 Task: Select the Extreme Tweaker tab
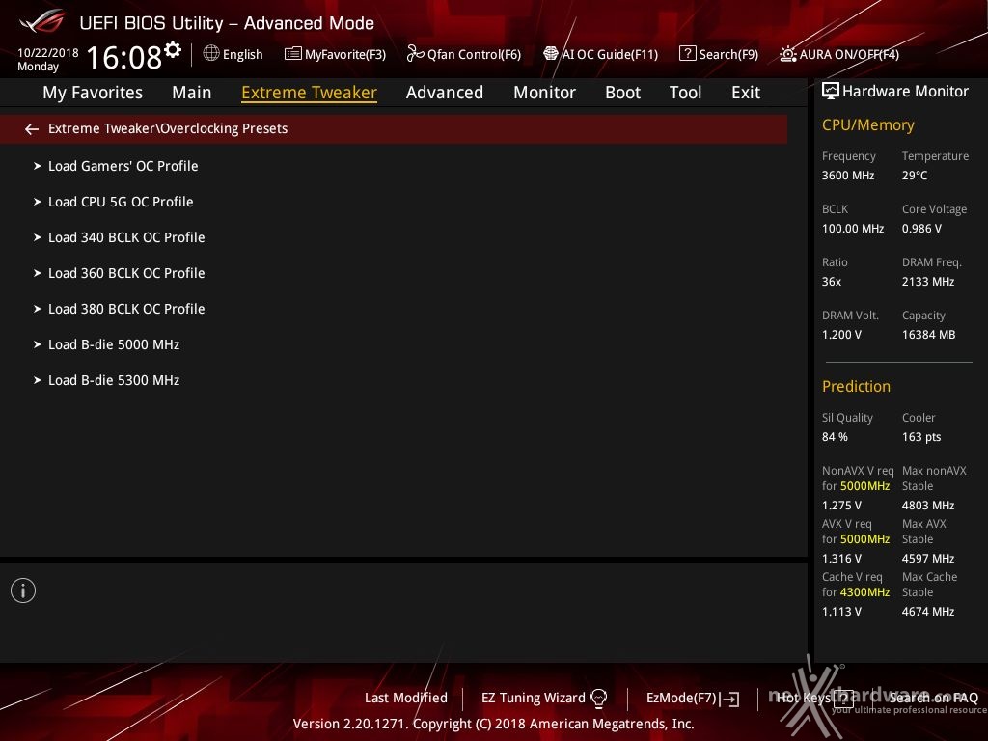(310, 93)
